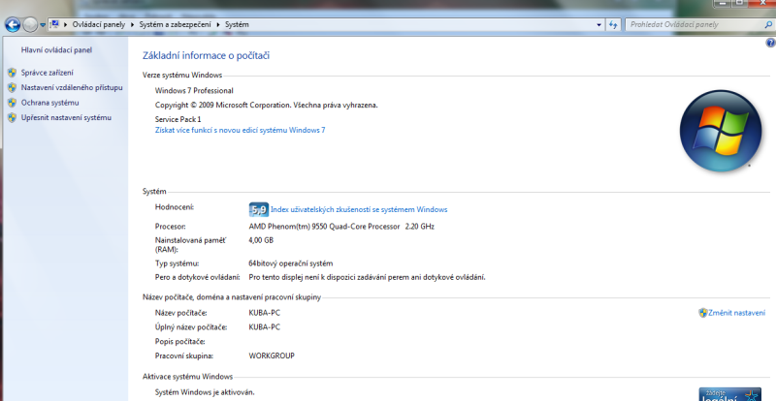Viewport: 776px width, 401px height.
Task: Select Ovládací panely breadcrumb
Action: tap(99, 24)
